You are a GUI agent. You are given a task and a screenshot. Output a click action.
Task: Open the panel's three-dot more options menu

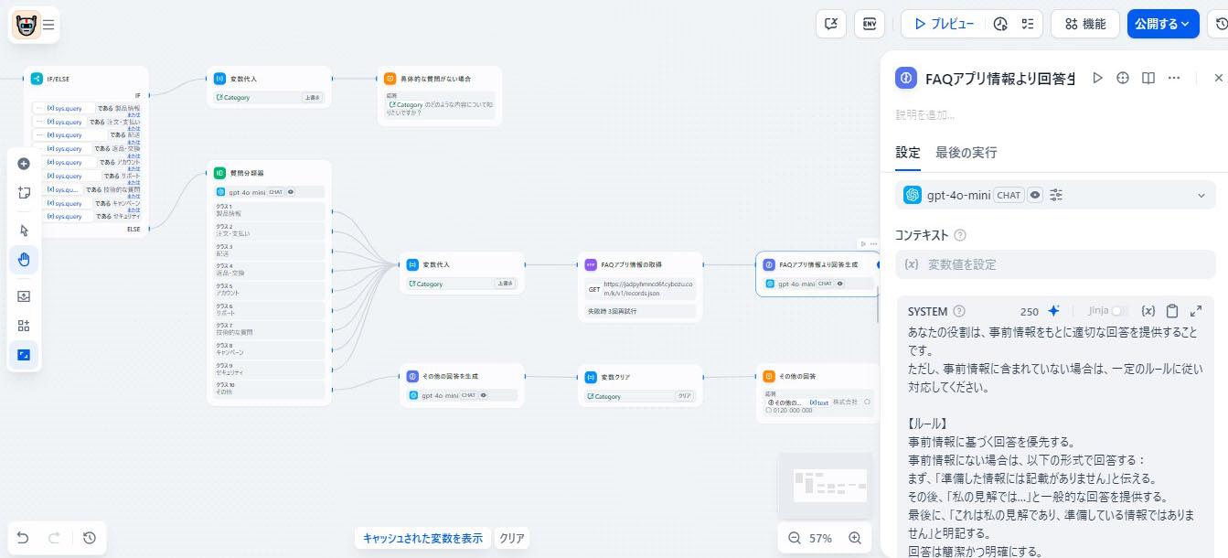[1174, 79]
